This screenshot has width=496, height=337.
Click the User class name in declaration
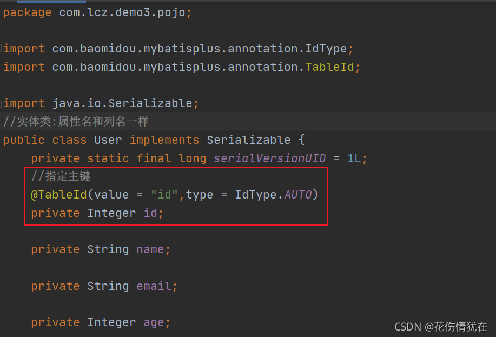click(108, 140)
